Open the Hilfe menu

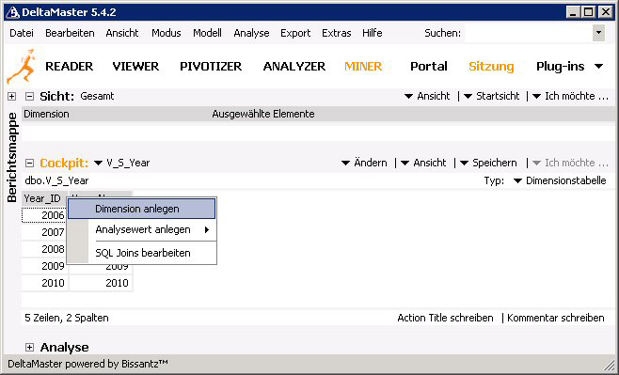(373, 33)
